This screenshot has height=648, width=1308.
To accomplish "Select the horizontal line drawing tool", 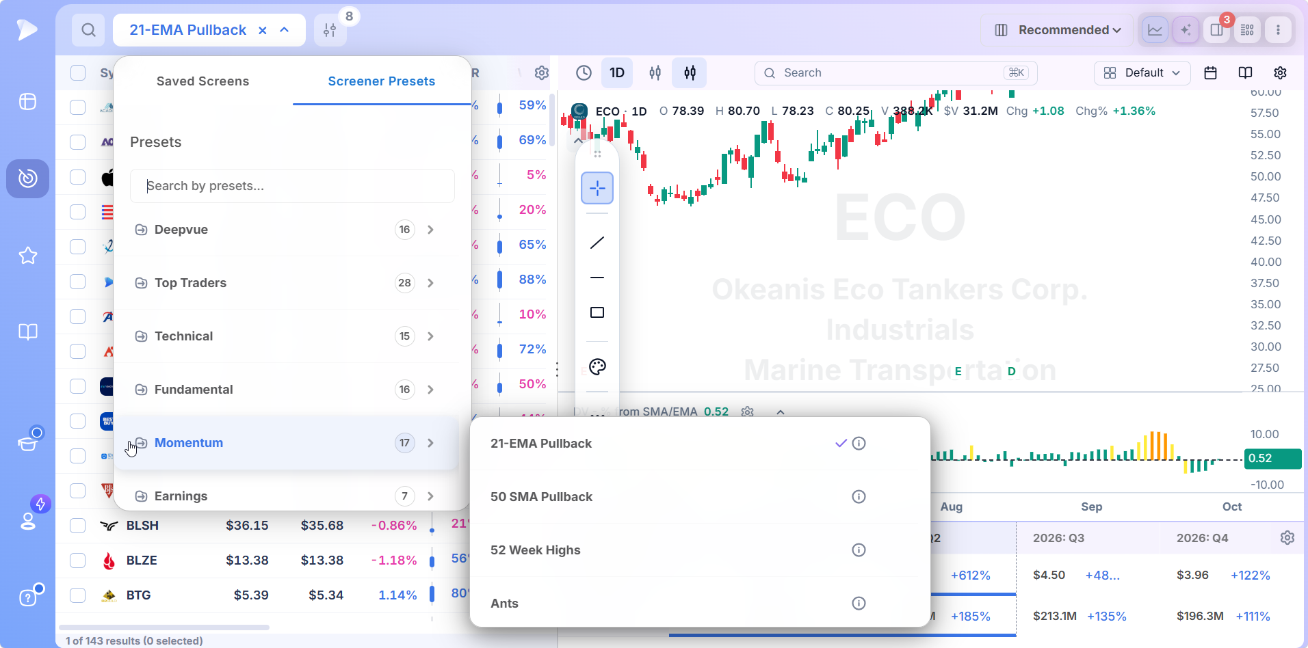I will [x=597, y=278].
